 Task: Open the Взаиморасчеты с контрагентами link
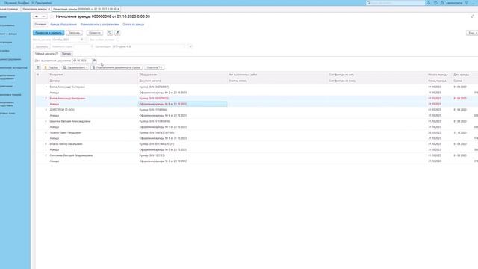pyautogui.click(x=99, y=25)
